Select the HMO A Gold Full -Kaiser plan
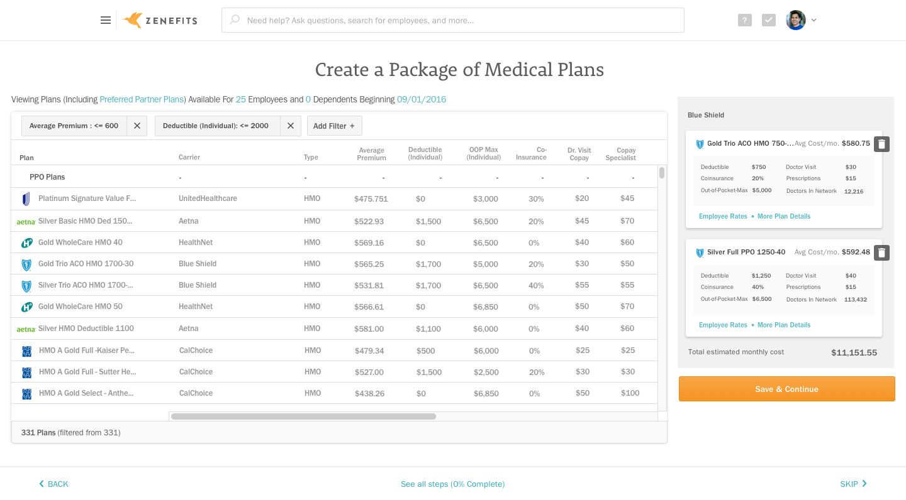Viewport: 906px width, 500px height. pos(335,351)
